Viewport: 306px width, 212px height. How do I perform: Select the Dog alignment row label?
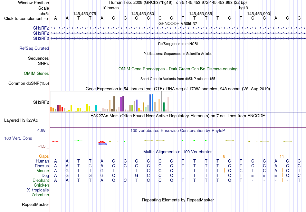click(45, 176)
